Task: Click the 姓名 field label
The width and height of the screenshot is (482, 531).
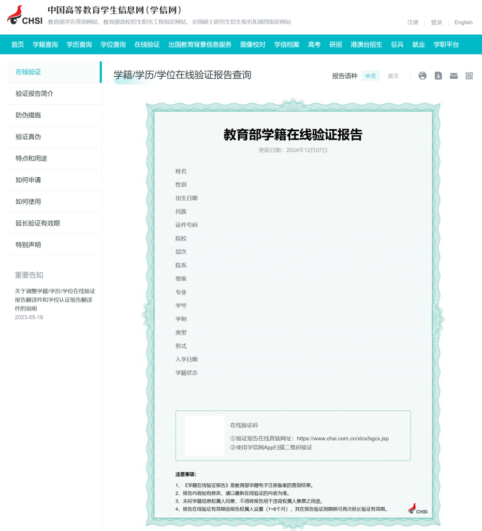Action: [181, 171]
